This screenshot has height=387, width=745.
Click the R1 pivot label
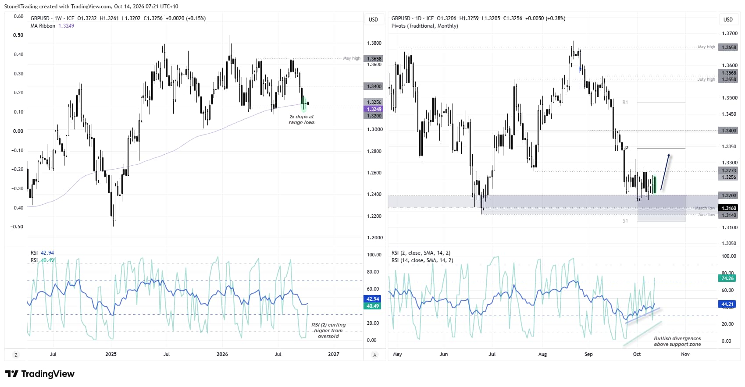(625, 103)
